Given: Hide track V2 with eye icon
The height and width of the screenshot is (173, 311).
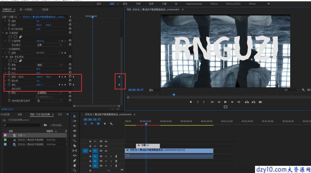Looking at the screenshot, I should 106,146.
